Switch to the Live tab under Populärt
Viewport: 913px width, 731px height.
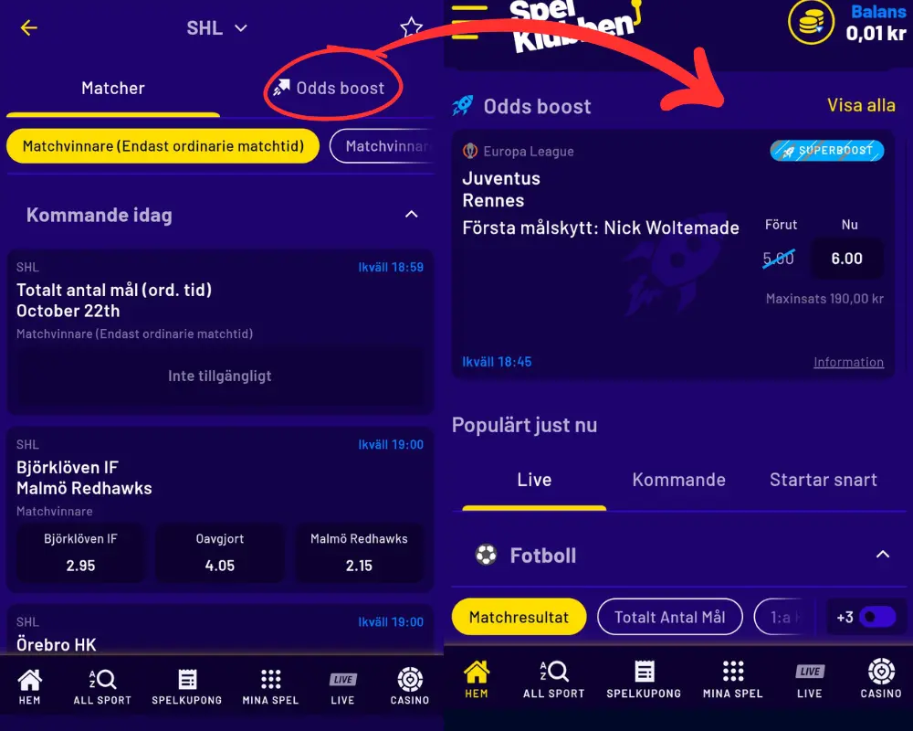[x=534, y=480]
